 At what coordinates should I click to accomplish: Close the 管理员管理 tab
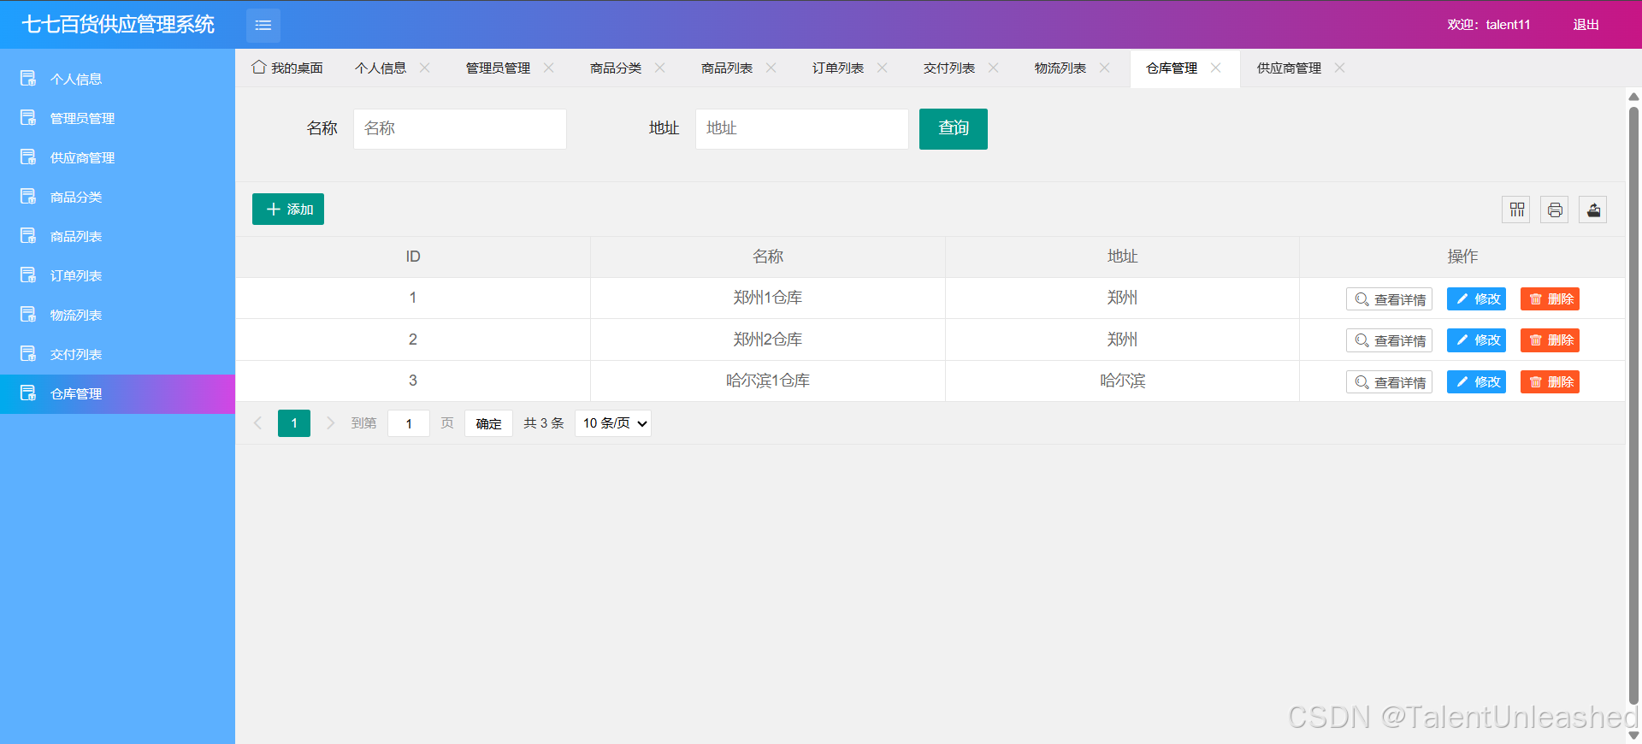[x=549, y=68]
